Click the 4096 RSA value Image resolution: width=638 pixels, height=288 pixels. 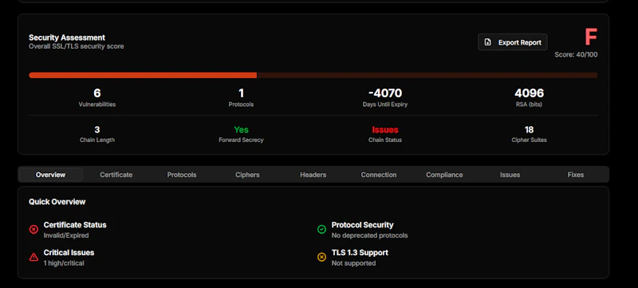529,93
